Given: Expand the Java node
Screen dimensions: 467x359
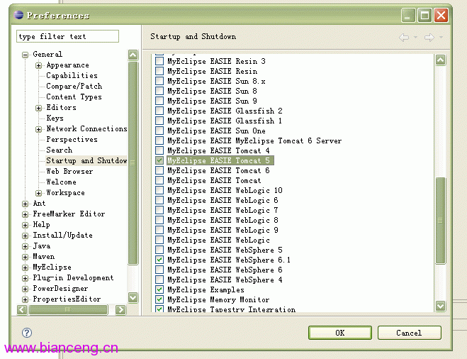Looking at the screenshot, I should pyautogui.click(x=25, y=246).
